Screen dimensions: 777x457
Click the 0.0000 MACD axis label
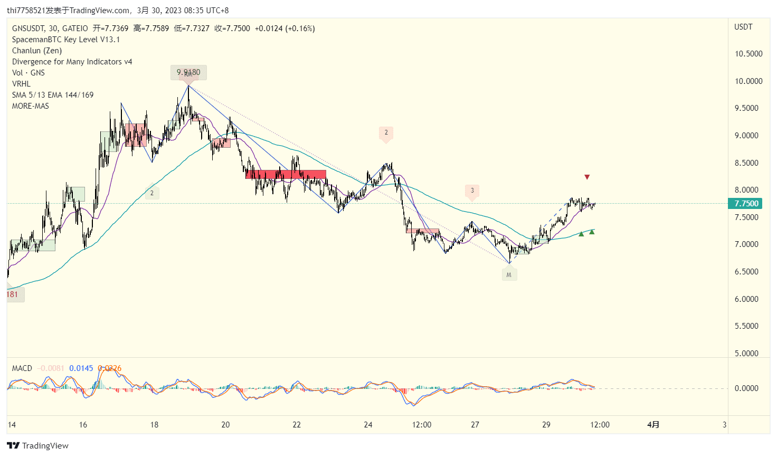[x=746, y=388]
